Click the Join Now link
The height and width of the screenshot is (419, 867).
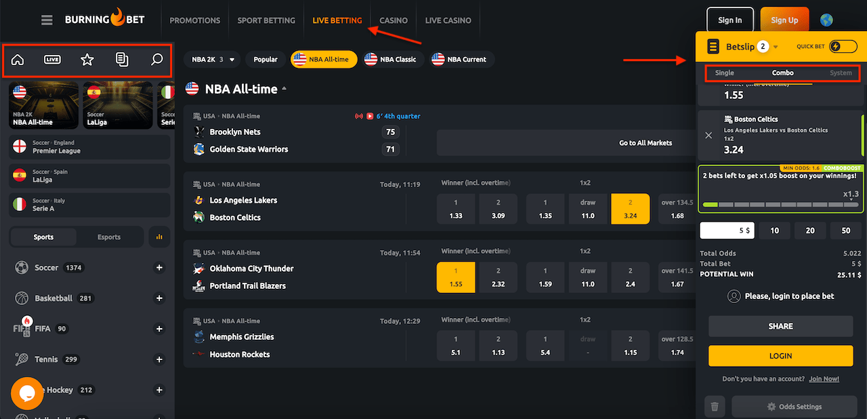[824, 379]
